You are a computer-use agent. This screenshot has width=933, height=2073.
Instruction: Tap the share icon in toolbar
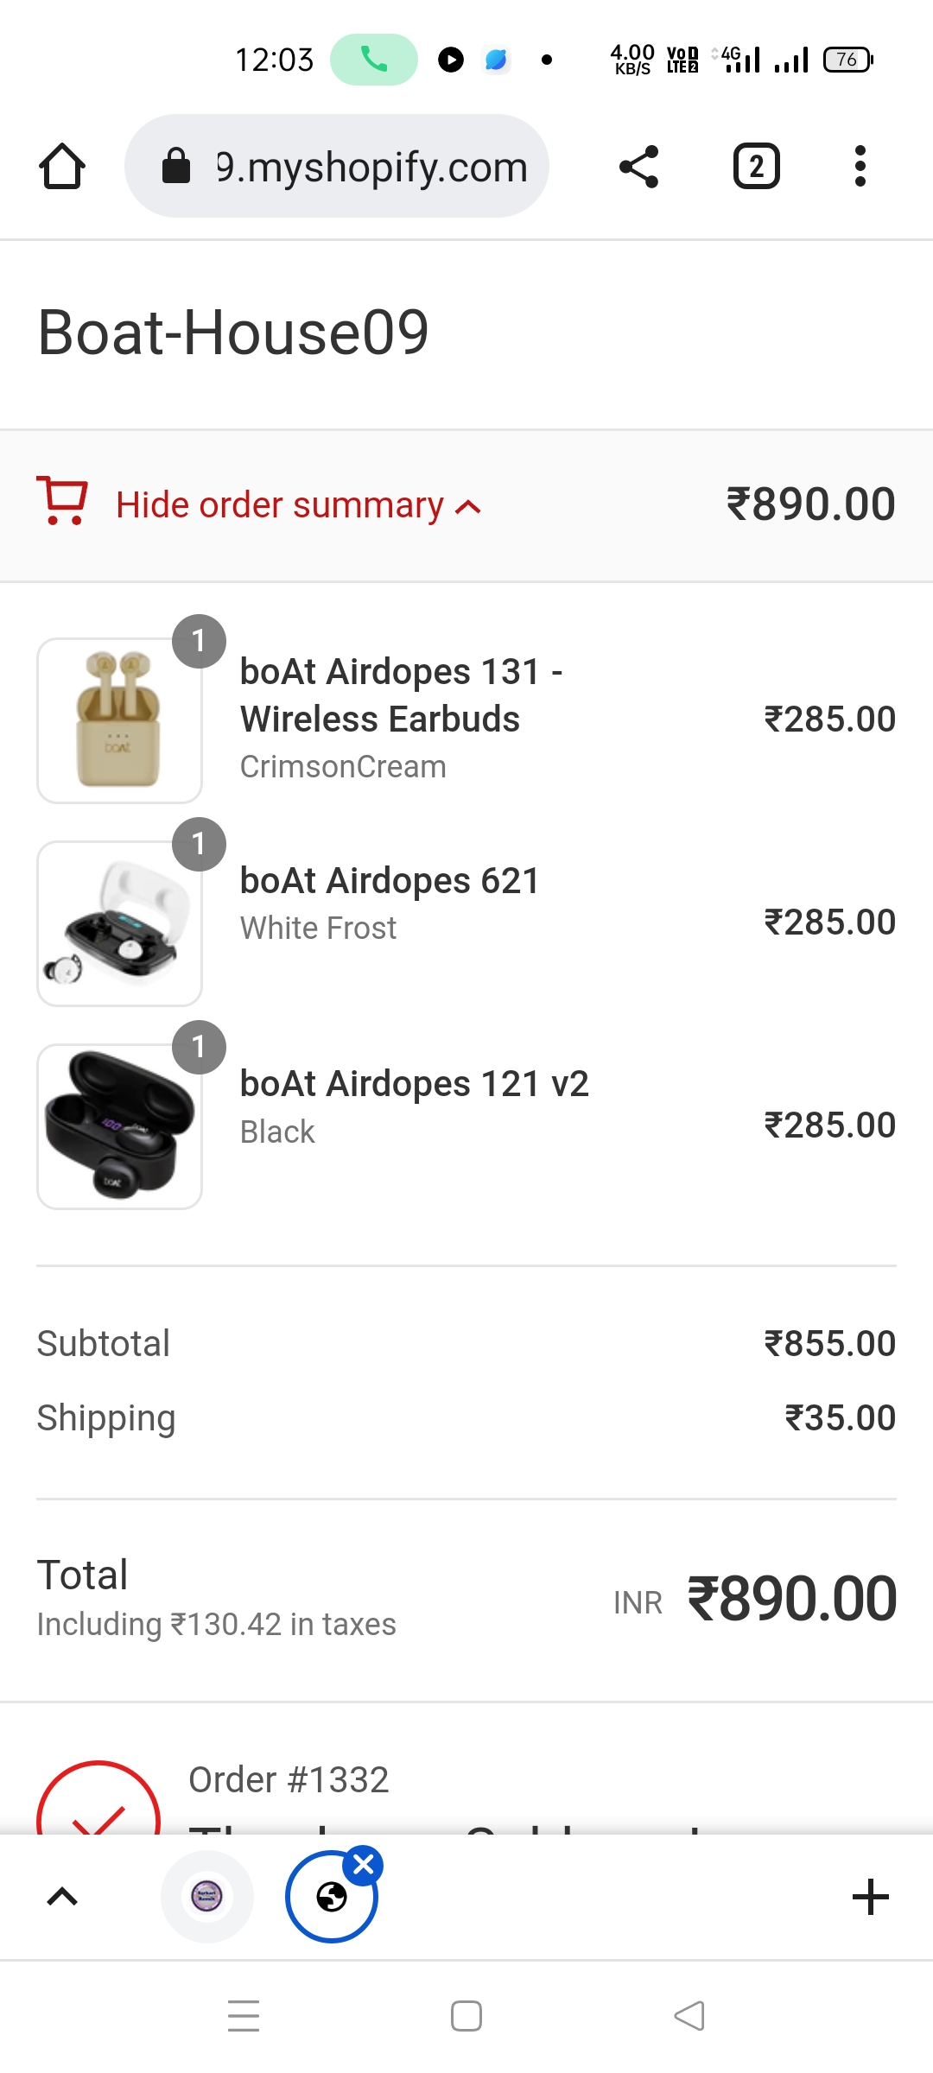(639, 166)
